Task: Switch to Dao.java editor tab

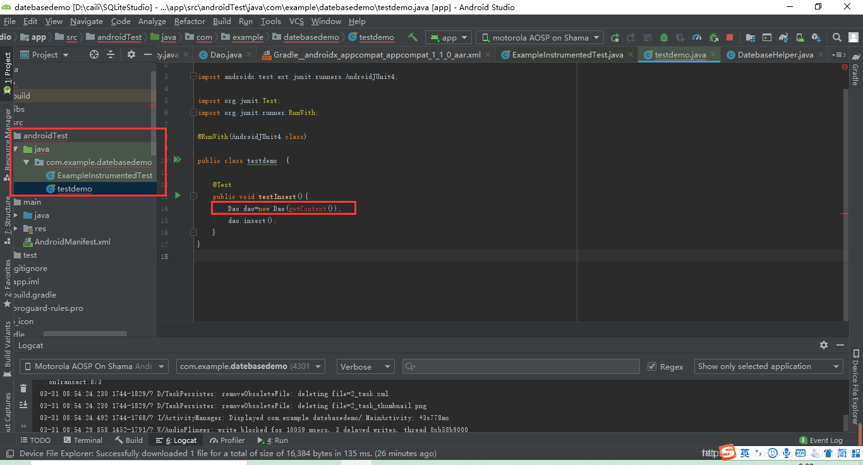Action: coord(226,55)
